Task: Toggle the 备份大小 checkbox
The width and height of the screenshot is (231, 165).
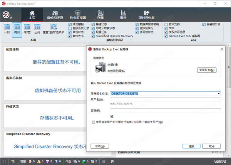Action: coord(70,36)
